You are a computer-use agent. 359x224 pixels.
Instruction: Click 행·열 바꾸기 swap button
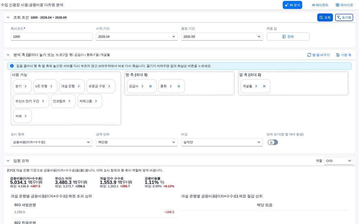tap(319, 55)
